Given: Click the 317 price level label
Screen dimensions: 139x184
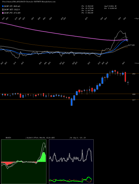Looking at the screenshot, I should [x=134, y=100].
